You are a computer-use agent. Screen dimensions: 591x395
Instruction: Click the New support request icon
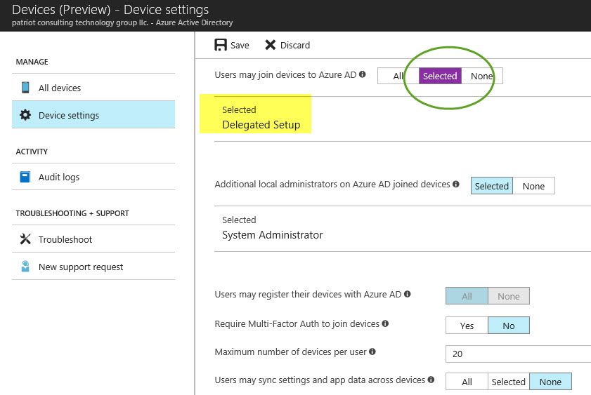[x=25, y=267]
